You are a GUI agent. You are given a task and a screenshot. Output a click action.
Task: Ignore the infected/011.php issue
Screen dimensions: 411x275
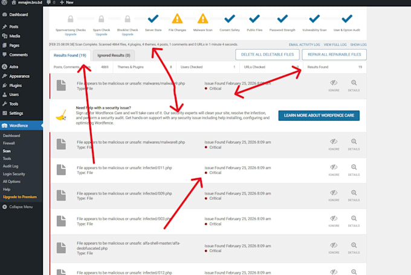pyautogui.click(x=334, y=170)
